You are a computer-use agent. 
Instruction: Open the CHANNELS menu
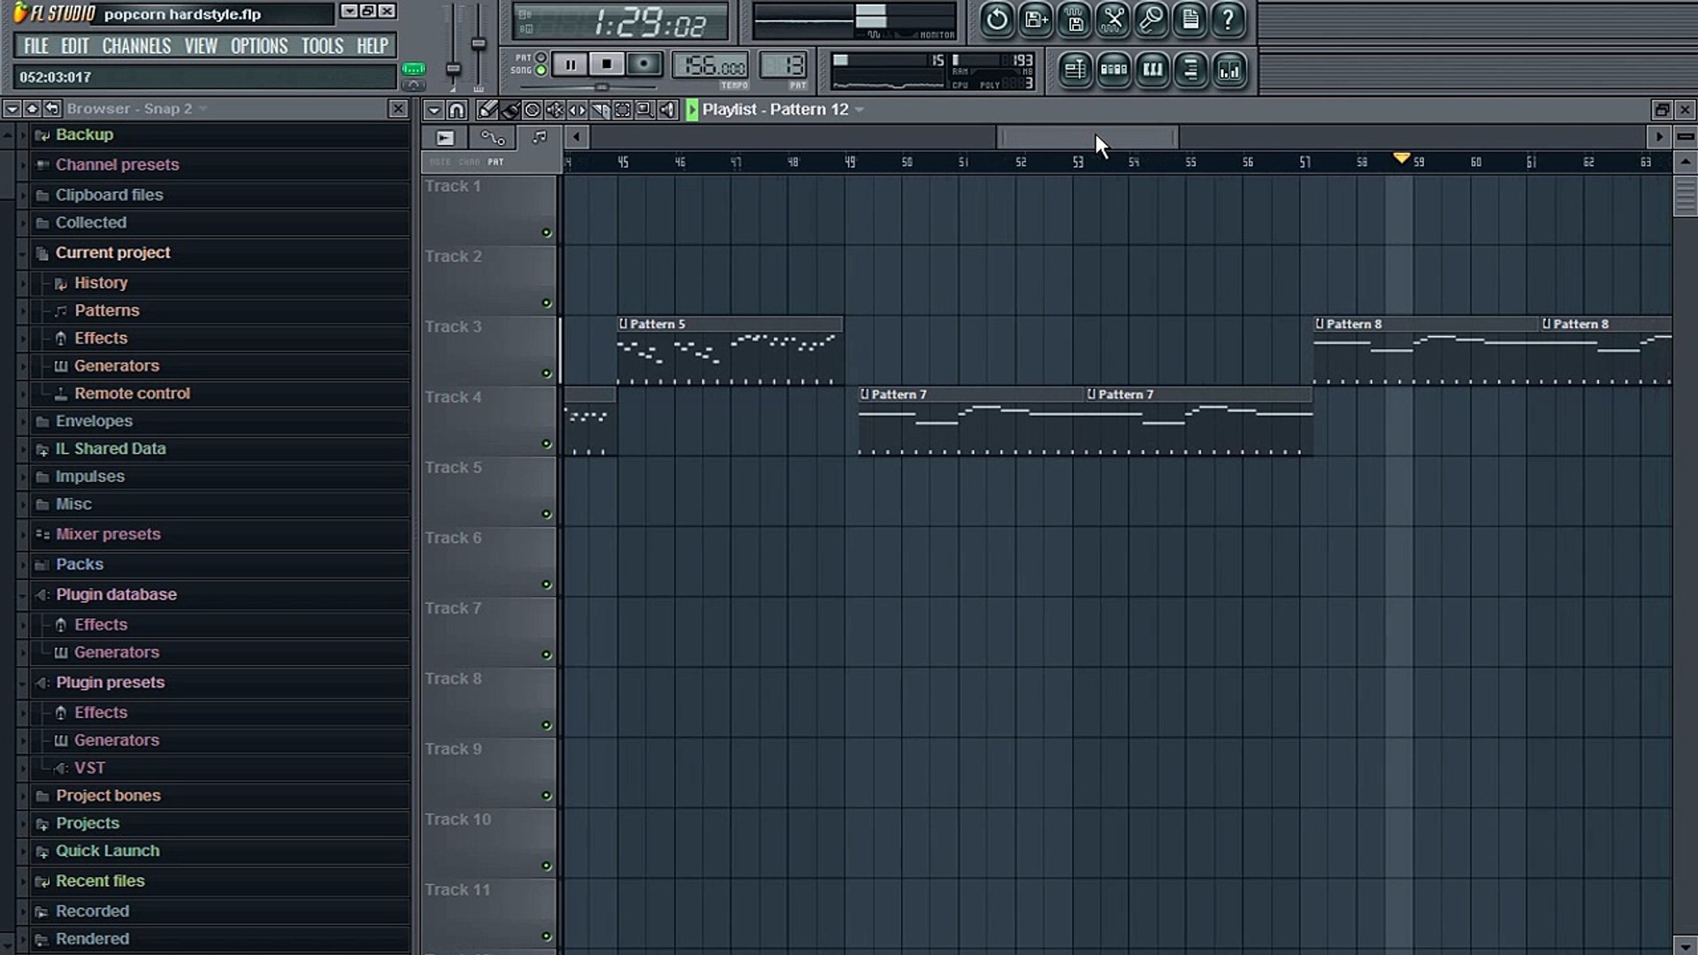click(x=136, y=46)
